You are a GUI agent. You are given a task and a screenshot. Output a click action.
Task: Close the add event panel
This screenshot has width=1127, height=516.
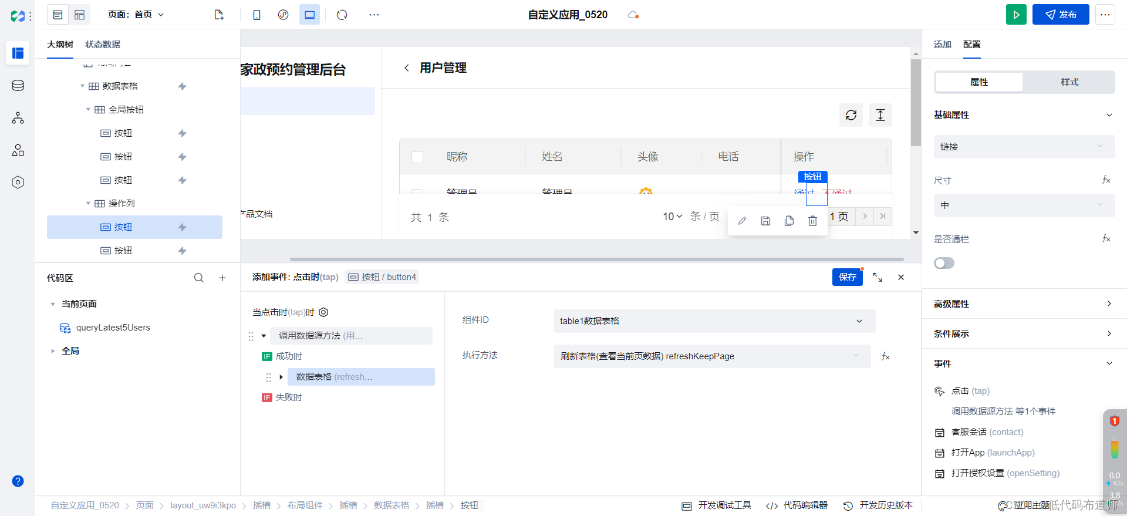point(901,277)
